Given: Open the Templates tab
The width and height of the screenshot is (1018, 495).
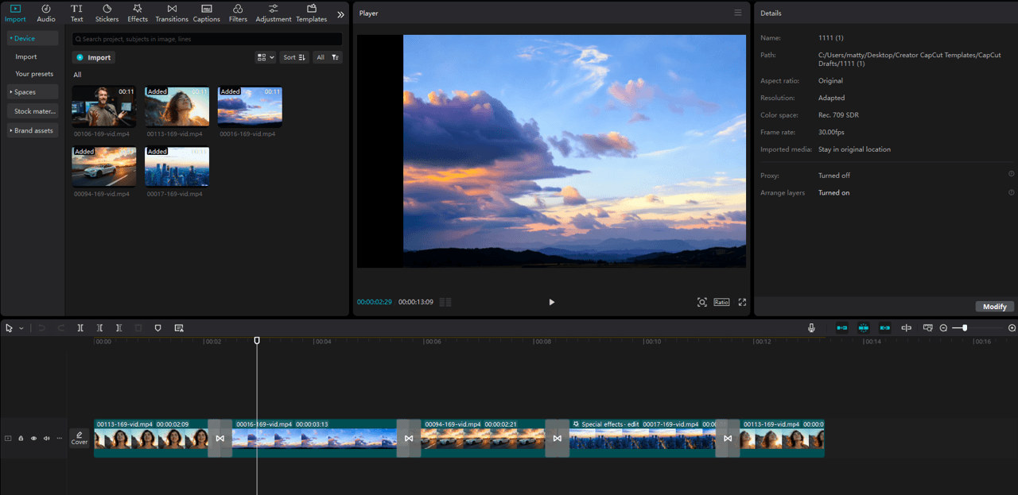Looking at the screenshot, I should point(311,12).
